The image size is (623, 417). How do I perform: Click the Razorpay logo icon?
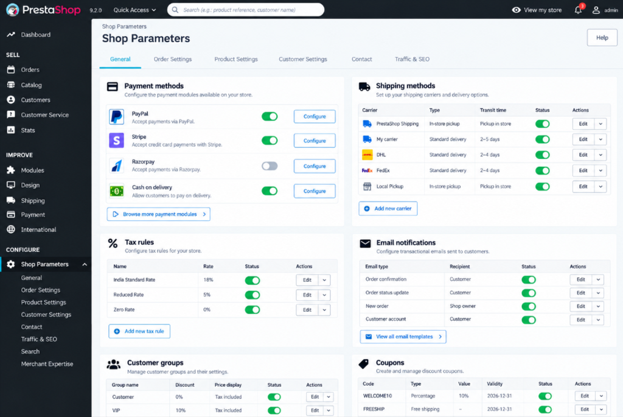pyautogui.click(x=116, y=166)
